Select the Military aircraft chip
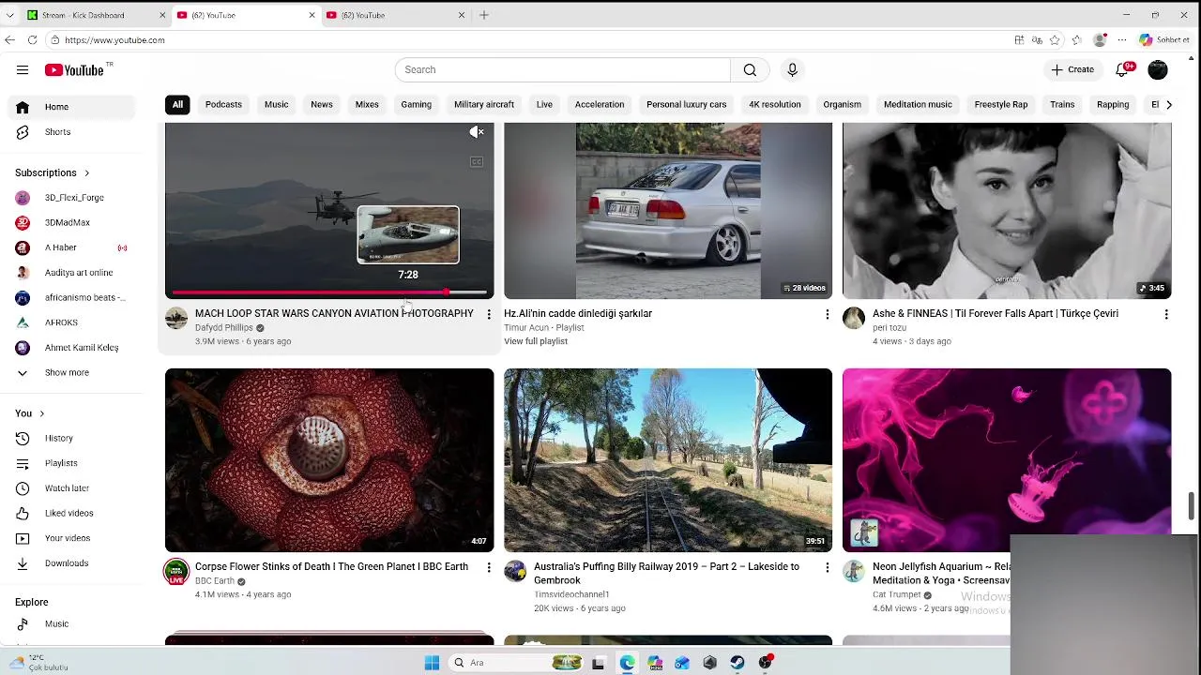The width and height of the screenshot is (1201, 675). click(484, 104)
